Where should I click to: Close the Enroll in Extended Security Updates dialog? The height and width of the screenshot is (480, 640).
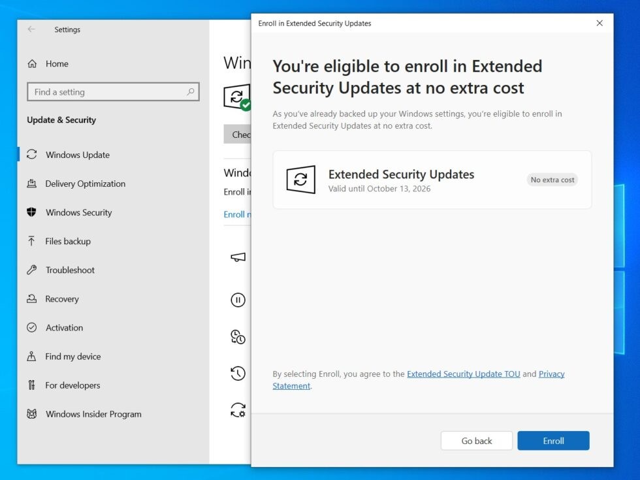pyautogui.click(x=600, y=24)
